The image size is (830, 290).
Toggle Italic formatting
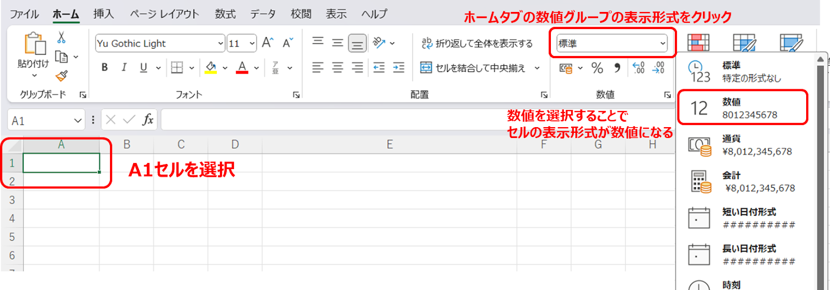tap(124, 67)
